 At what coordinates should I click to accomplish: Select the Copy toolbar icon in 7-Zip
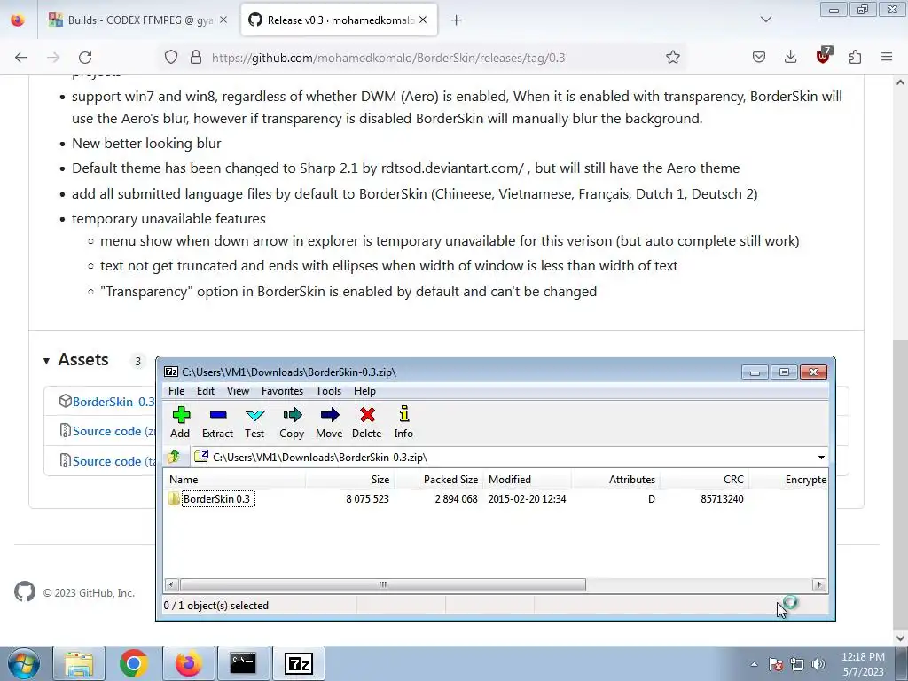tap(292, 422)
